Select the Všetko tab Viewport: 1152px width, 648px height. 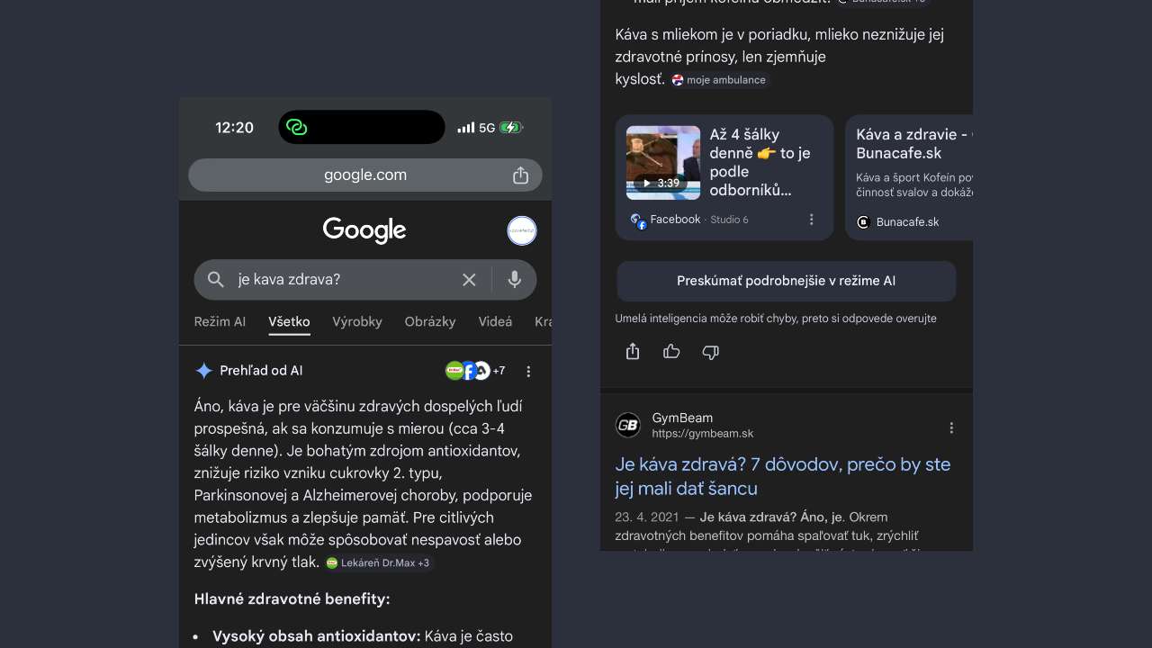(289, 321)
